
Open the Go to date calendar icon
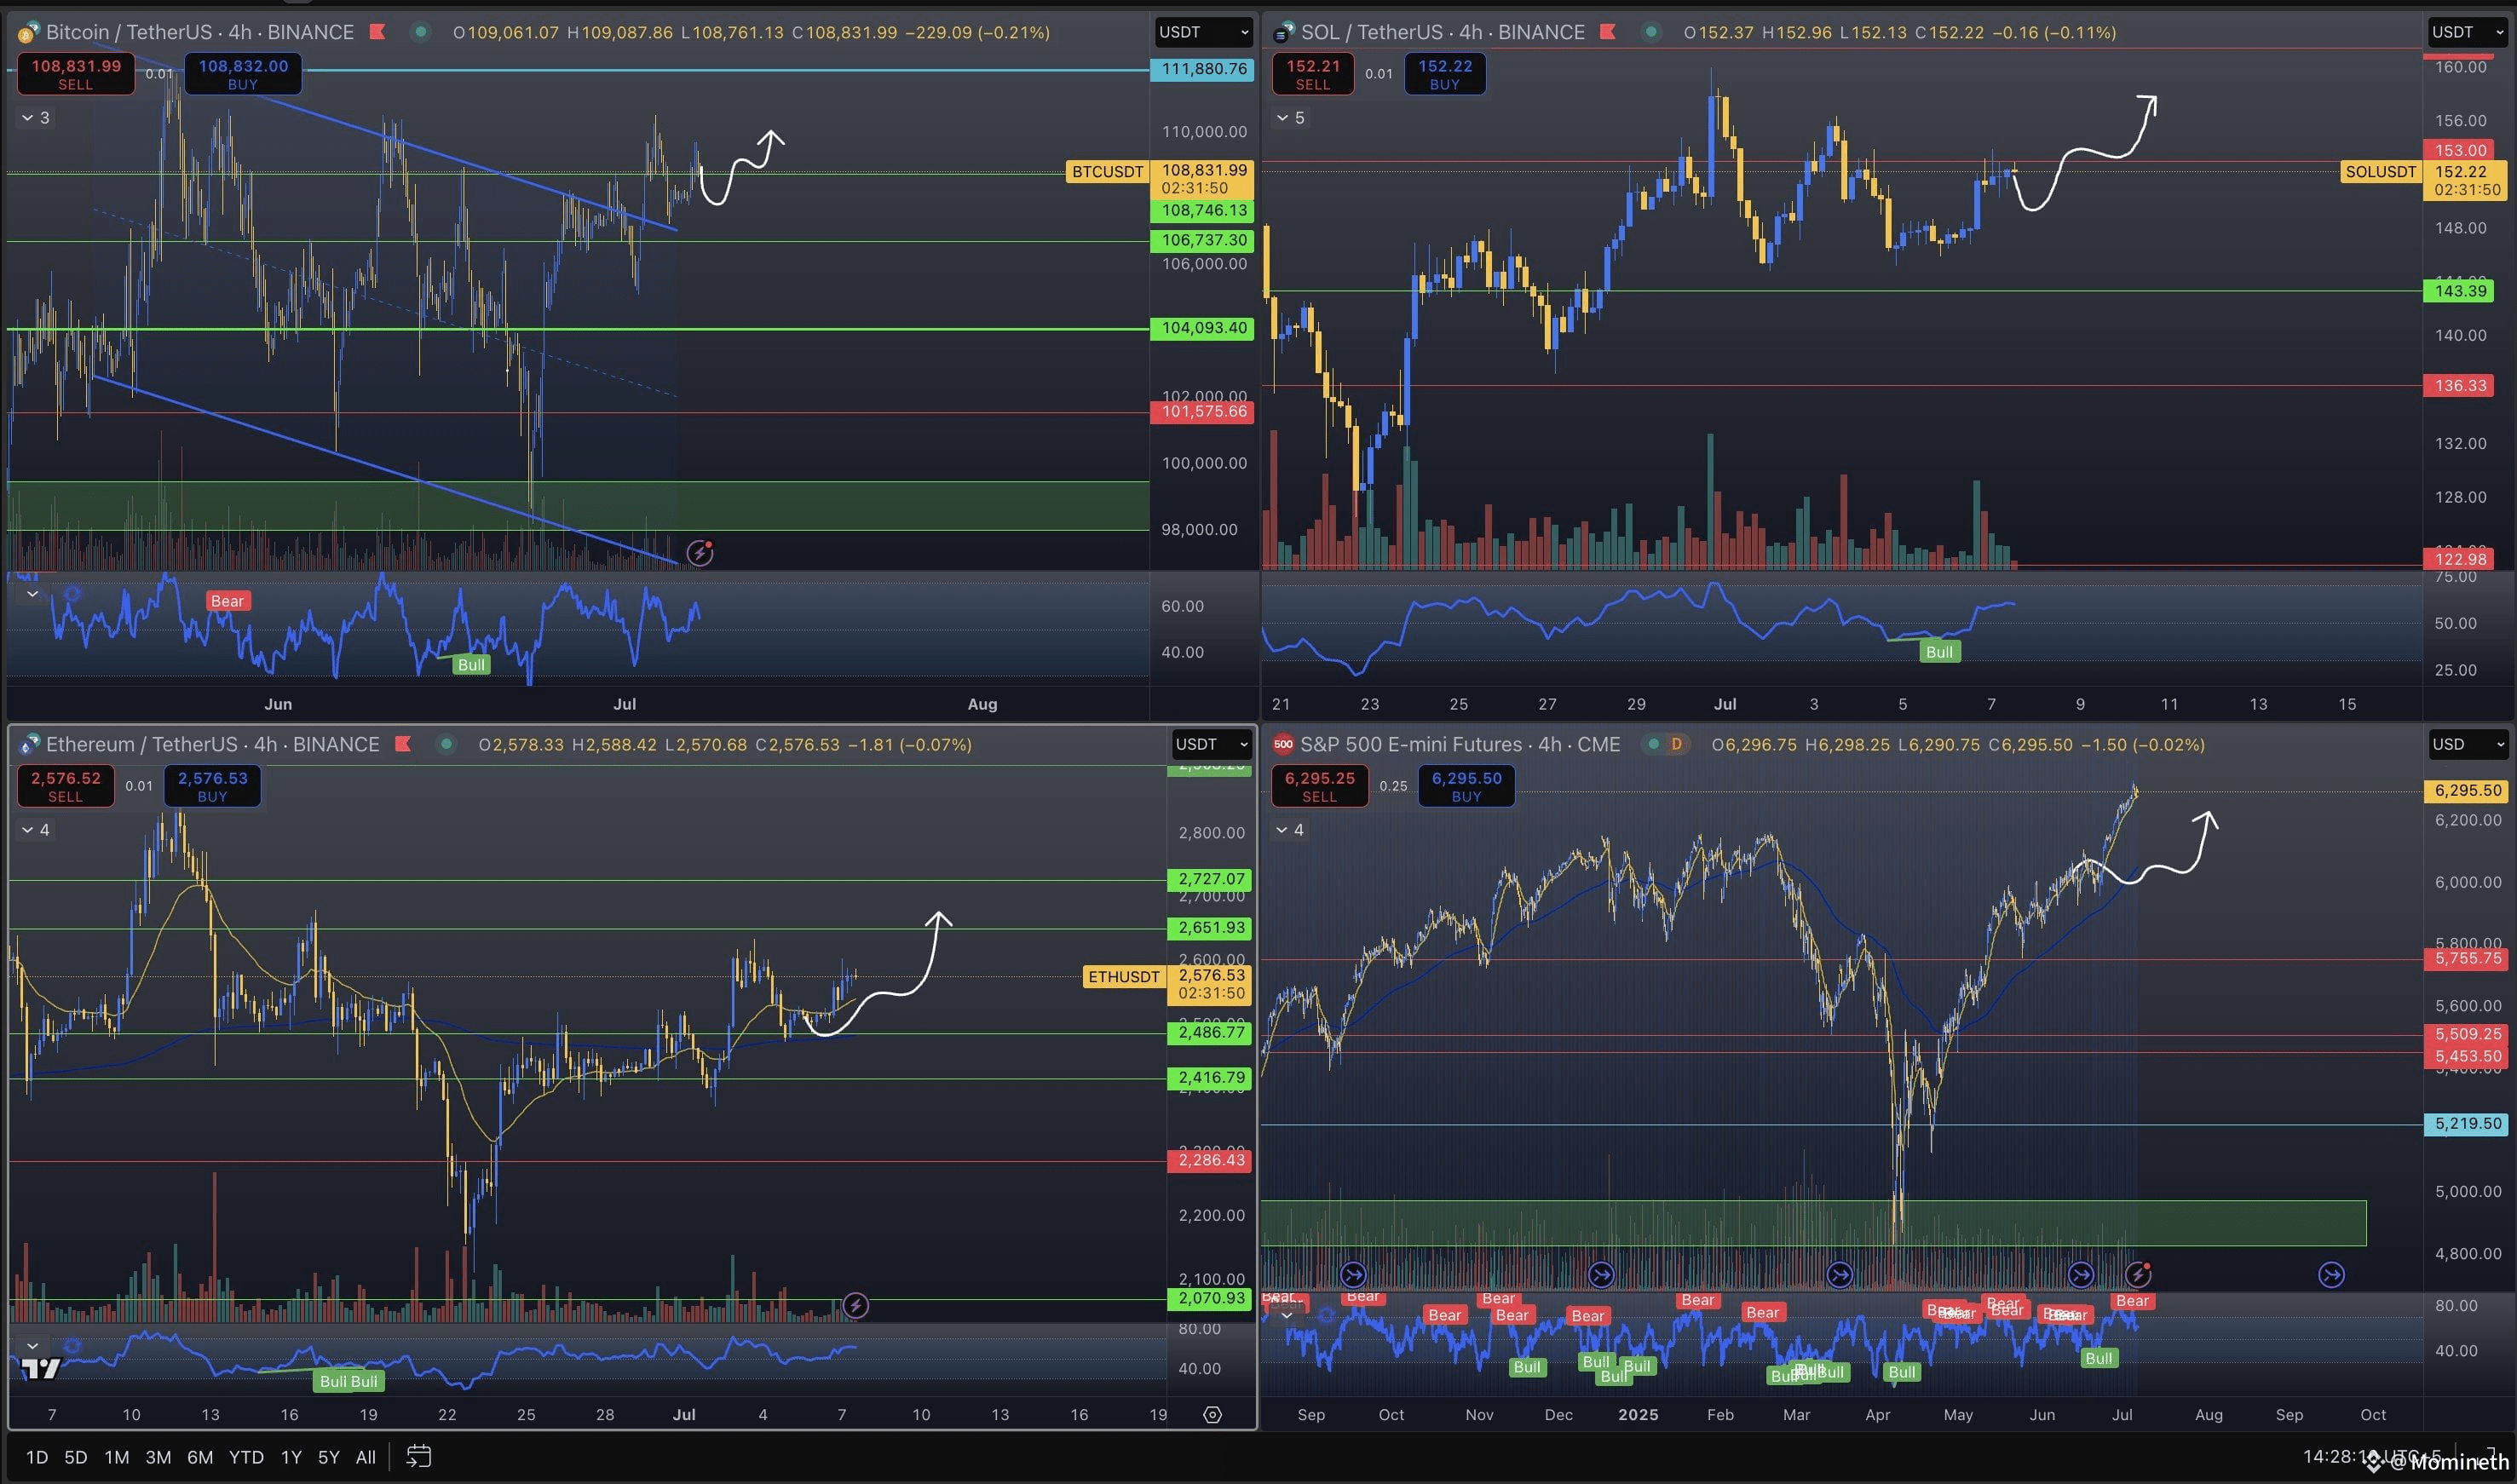pos(418,1456)
